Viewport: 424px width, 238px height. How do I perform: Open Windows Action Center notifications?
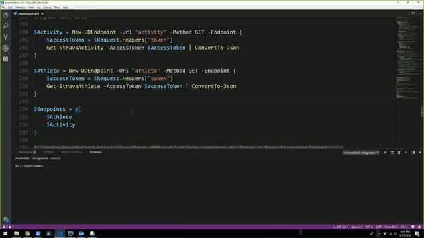tap(417, 233)
